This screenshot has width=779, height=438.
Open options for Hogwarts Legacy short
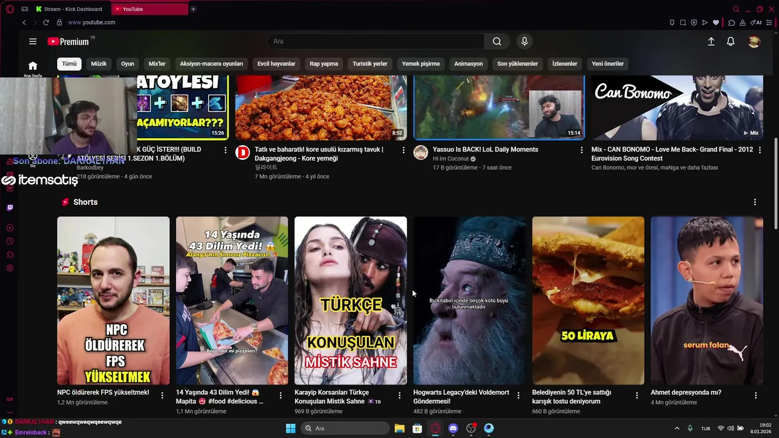pyautogui.click(x=518, y=395)
